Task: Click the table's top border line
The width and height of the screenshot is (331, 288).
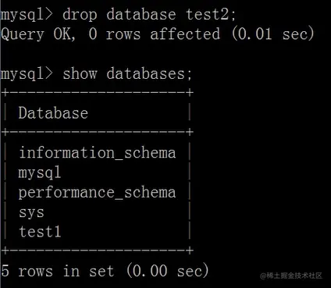Action: click(x=97, y=92)
